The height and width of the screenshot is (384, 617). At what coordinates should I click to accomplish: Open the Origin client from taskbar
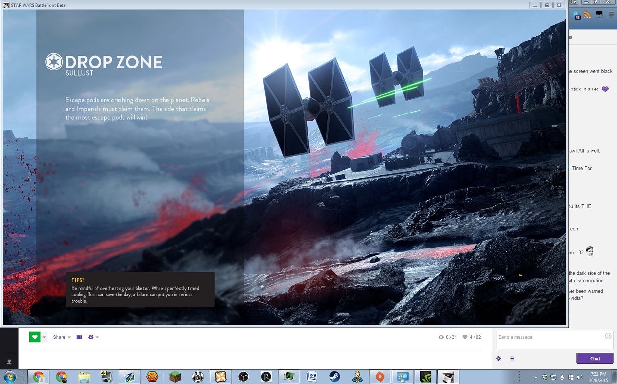[x=380, y=377]
